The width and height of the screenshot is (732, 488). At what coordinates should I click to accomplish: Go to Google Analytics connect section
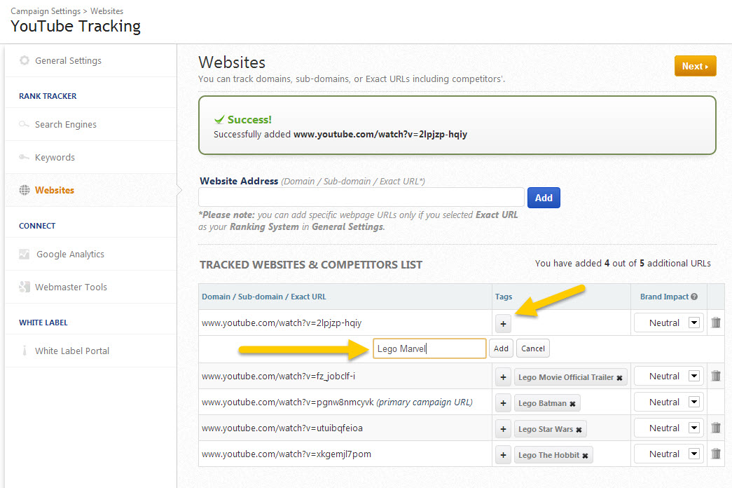click(x=70, y=255)
